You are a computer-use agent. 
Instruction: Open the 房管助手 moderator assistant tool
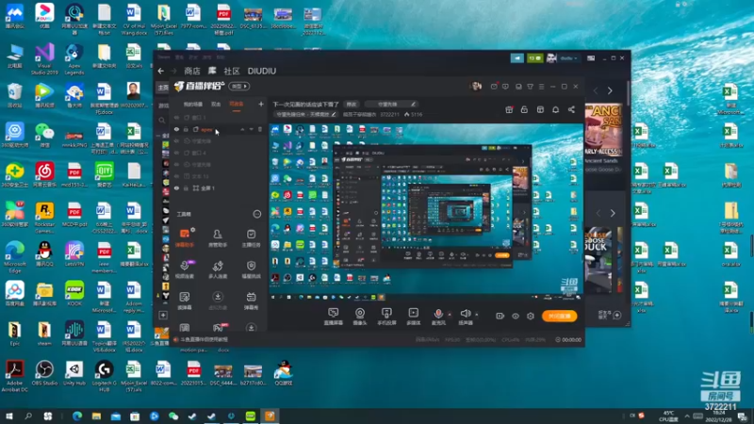click(218, 238)
